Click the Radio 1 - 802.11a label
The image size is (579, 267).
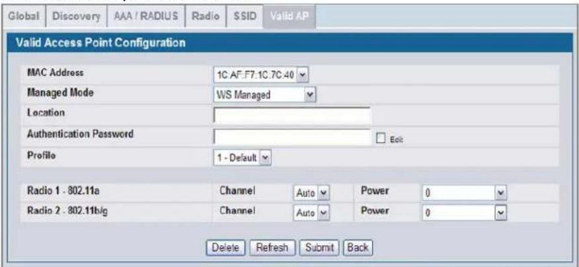pyautogui.click(x=64, y=192)
